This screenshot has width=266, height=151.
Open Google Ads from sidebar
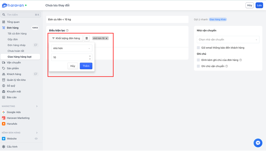point(14,112)
